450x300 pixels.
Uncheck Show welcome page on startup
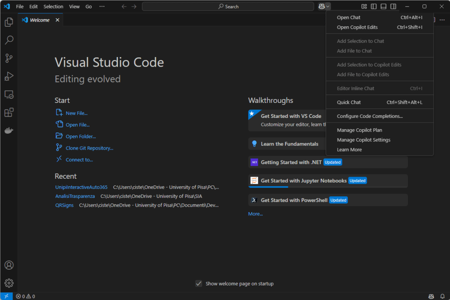point(199,283)
